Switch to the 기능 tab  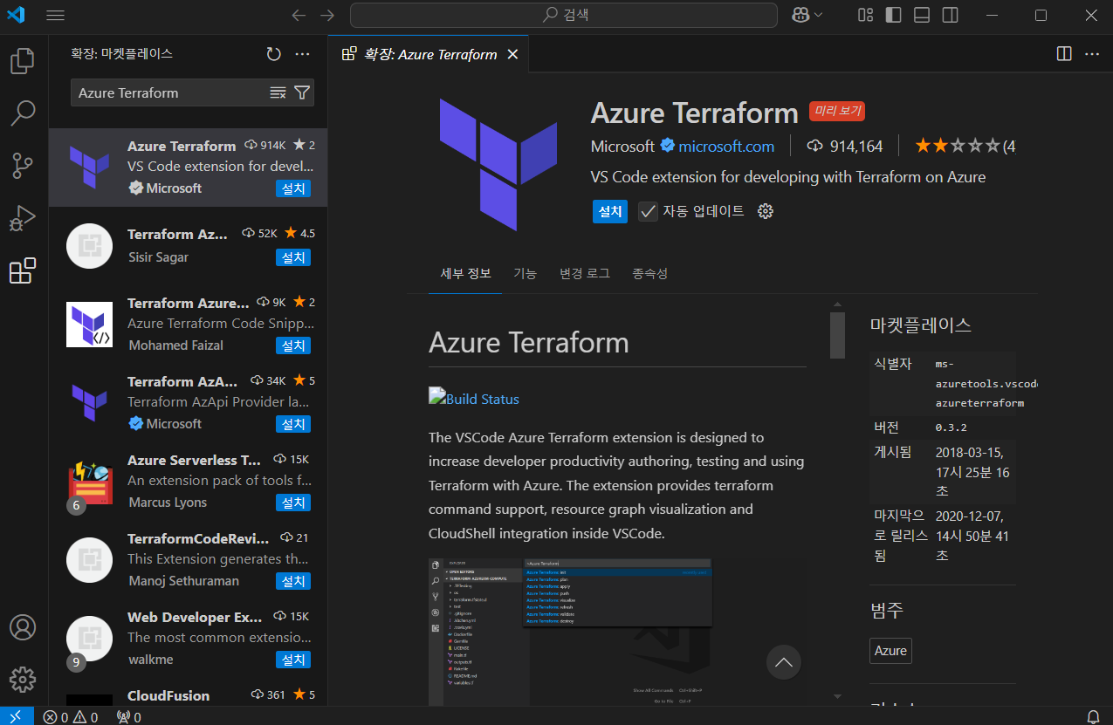coord(525,273)
